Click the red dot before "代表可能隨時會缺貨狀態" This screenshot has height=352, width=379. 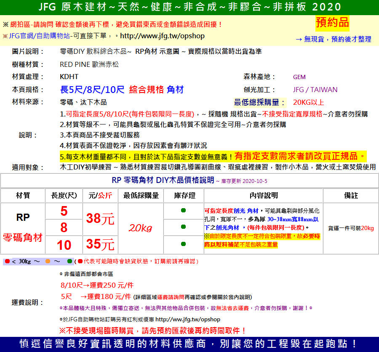click(80, 261)
